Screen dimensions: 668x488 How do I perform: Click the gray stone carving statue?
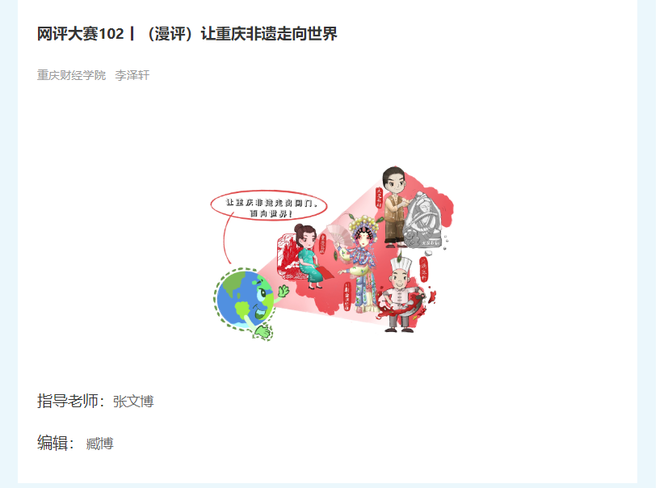click(422, 221)
